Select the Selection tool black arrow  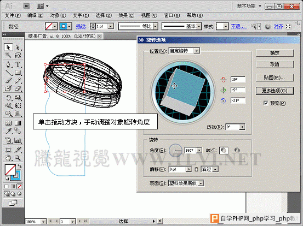coord(8,47)
